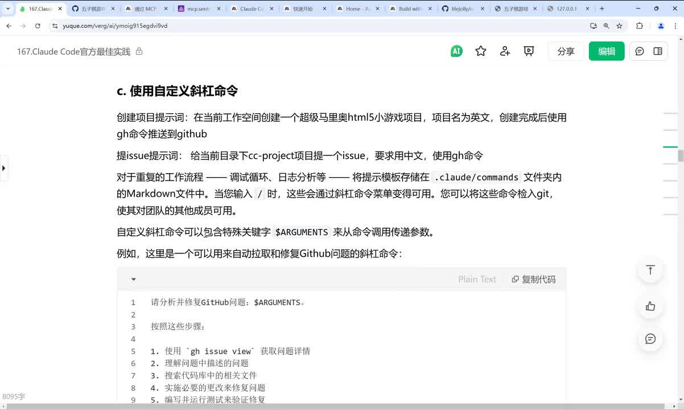Click the back-to-top floating button
The image size is (684, 410).
(x=650, y=270)
